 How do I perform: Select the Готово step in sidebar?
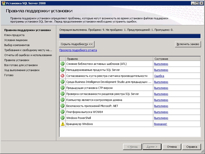(9, 75)
